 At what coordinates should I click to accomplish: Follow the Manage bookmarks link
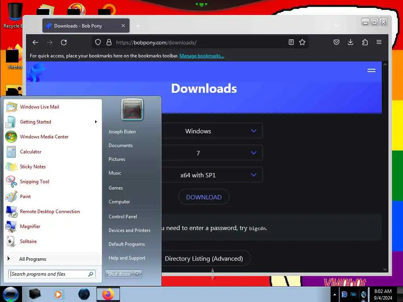(x=202, y=56)
